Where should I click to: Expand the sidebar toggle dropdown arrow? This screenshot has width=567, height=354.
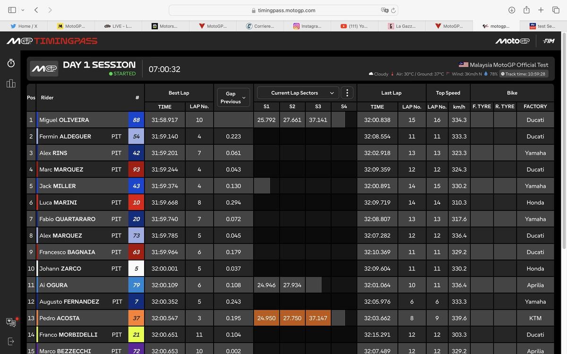[x=23, y=10]
